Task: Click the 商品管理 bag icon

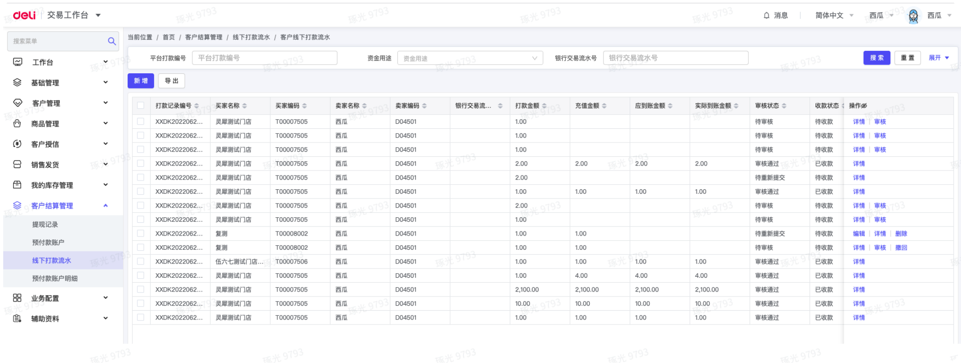Action: click(x=17, y=123)
